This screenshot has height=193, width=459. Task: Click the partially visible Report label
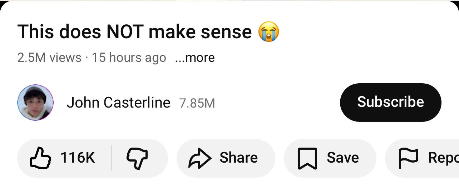[443, 158]
